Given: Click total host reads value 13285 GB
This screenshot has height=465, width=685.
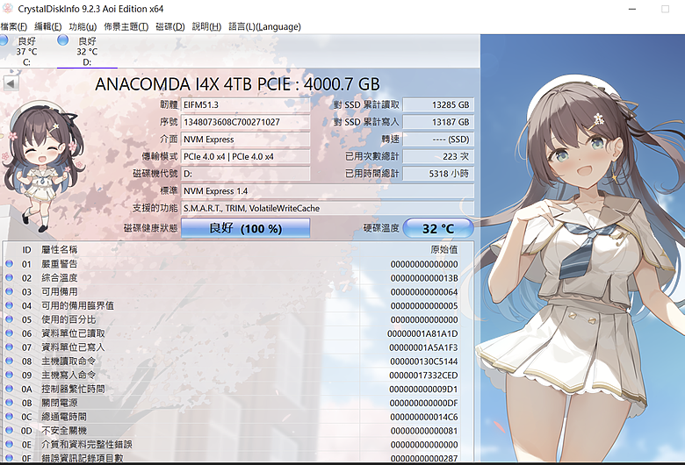Looking at the screenshot, I should tap(438, 104).
